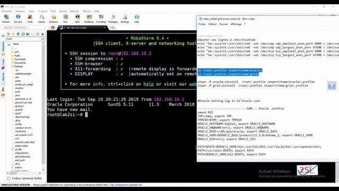The height and width of the screenshot is (191, 339).
Task: Click the green refresh icon in SFTP toolbar
Action: pos(23,34)
